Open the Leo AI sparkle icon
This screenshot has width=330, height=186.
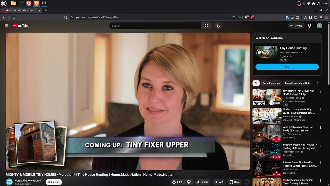click(x=321, y=17)
